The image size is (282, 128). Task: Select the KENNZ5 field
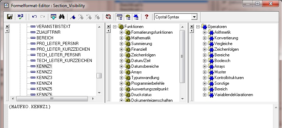[44, 89]
